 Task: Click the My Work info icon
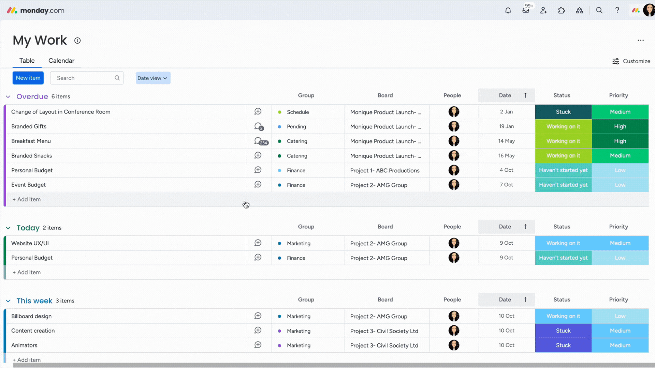[x=77, y=41]
